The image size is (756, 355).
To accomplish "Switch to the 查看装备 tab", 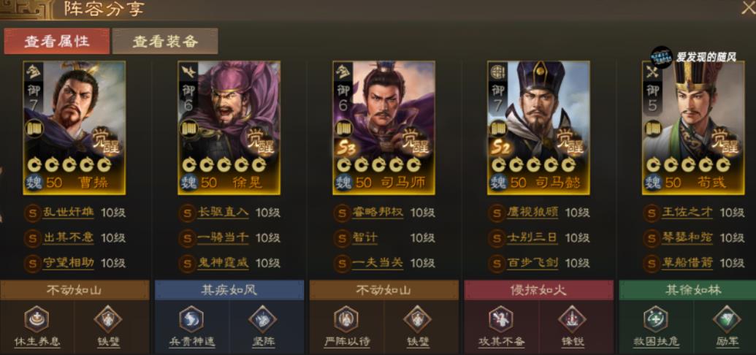I will tap(165, 41).
